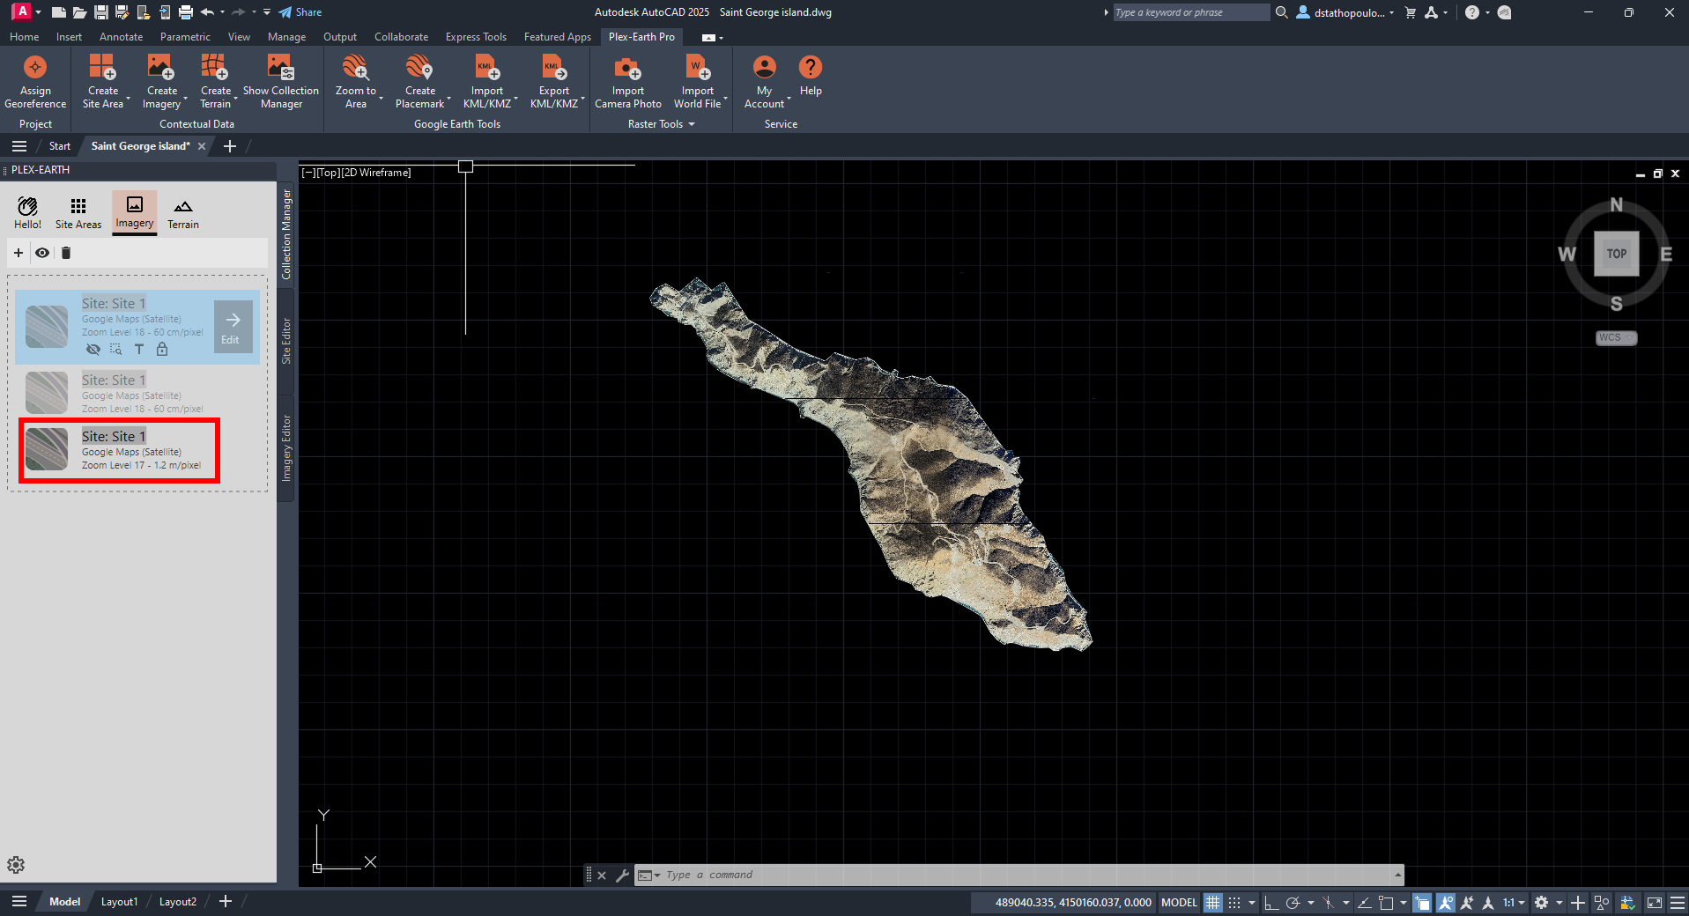Click the Create Imagery tool
Viewport: 1689px width, 916px height.
point(161,80)
